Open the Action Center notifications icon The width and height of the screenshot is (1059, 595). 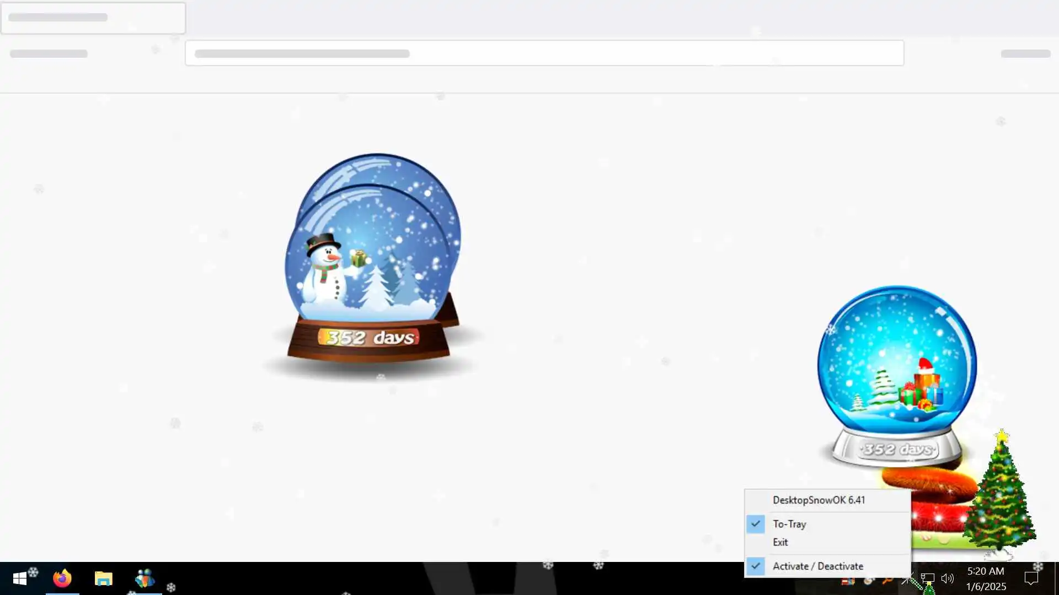pyautogui.click(x=1031, y=578)
